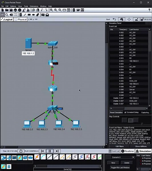Viewport: 152px width, 171px height.
Task: Choose the Console cable connection
Action: tap(43, 157)
